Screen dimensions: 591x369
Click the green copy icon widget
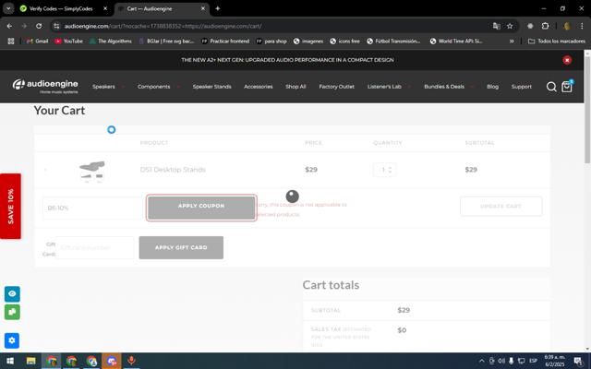pyautogui.click(x=12, y=312)
